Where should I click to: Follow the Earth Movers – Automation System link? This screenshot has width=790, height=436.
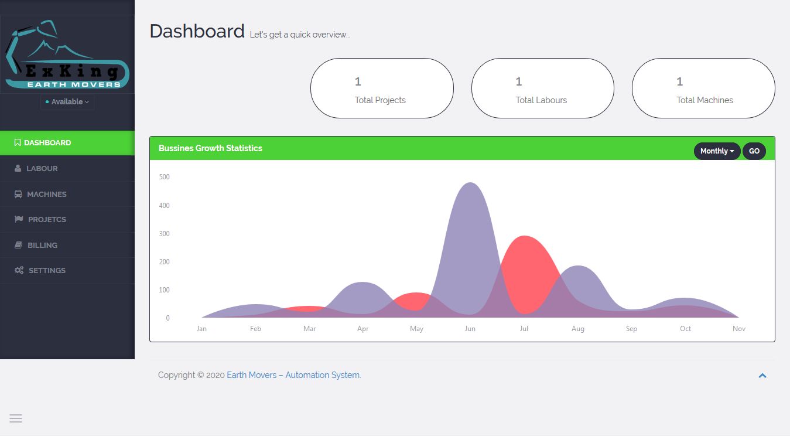pos(293,375)
